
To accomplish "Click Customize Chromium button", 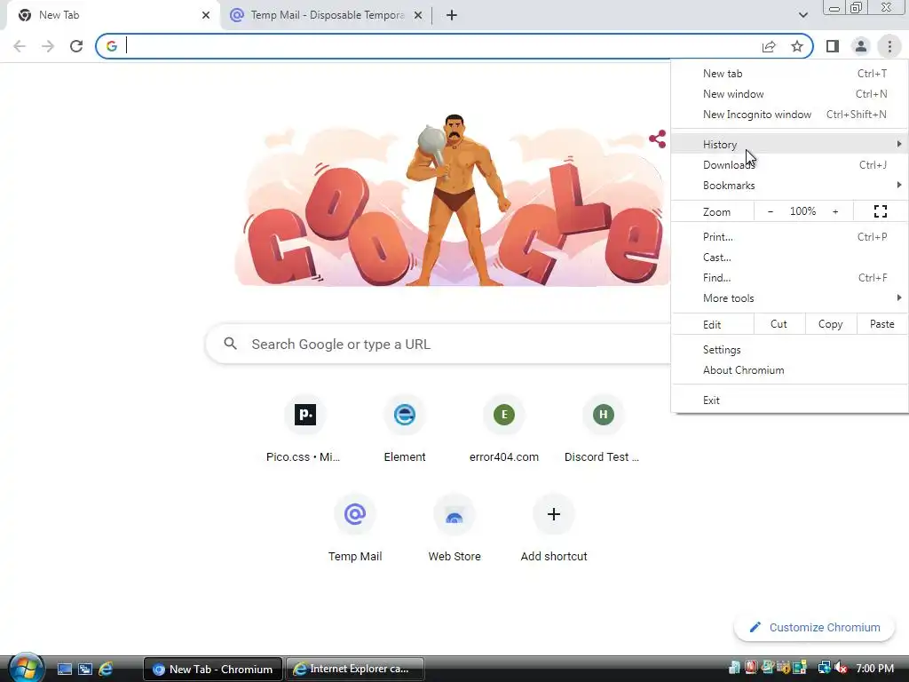I will (815, 628).
